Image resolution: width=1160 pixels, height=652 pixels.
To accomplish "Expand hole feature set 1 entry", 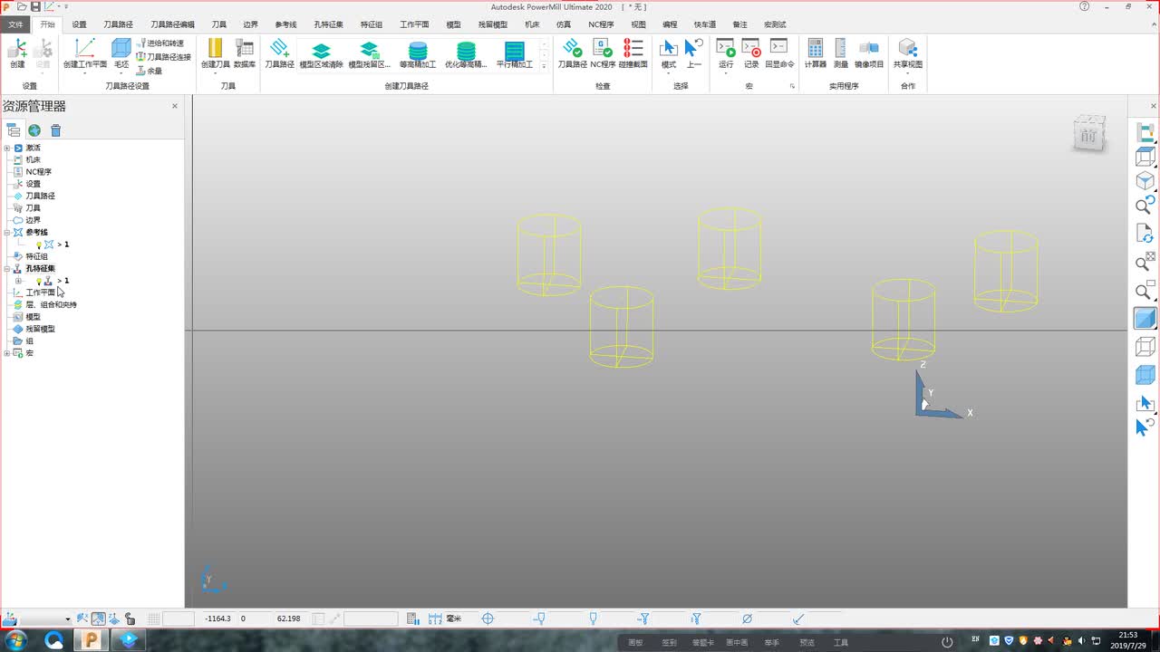I will point(18,281).
